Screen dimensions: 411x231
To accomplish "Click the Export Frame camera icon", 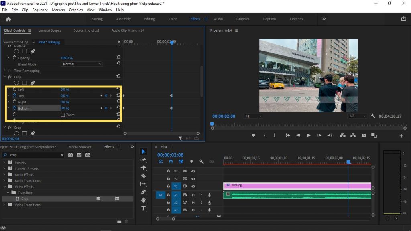I will point(364,136).
